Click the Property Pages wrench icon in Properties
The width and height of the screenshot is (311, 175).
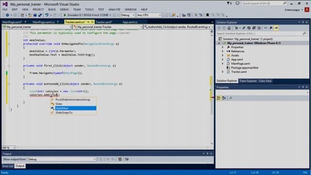coord(231,98)
